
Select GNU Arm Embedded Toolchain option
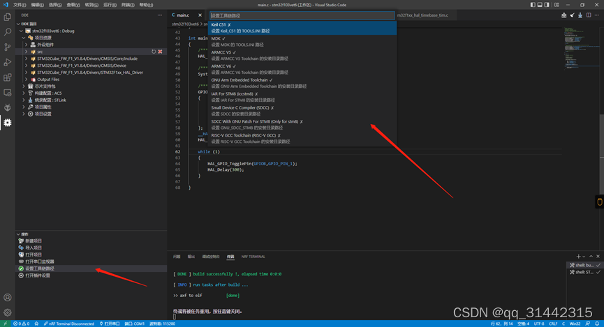[302, 83]
